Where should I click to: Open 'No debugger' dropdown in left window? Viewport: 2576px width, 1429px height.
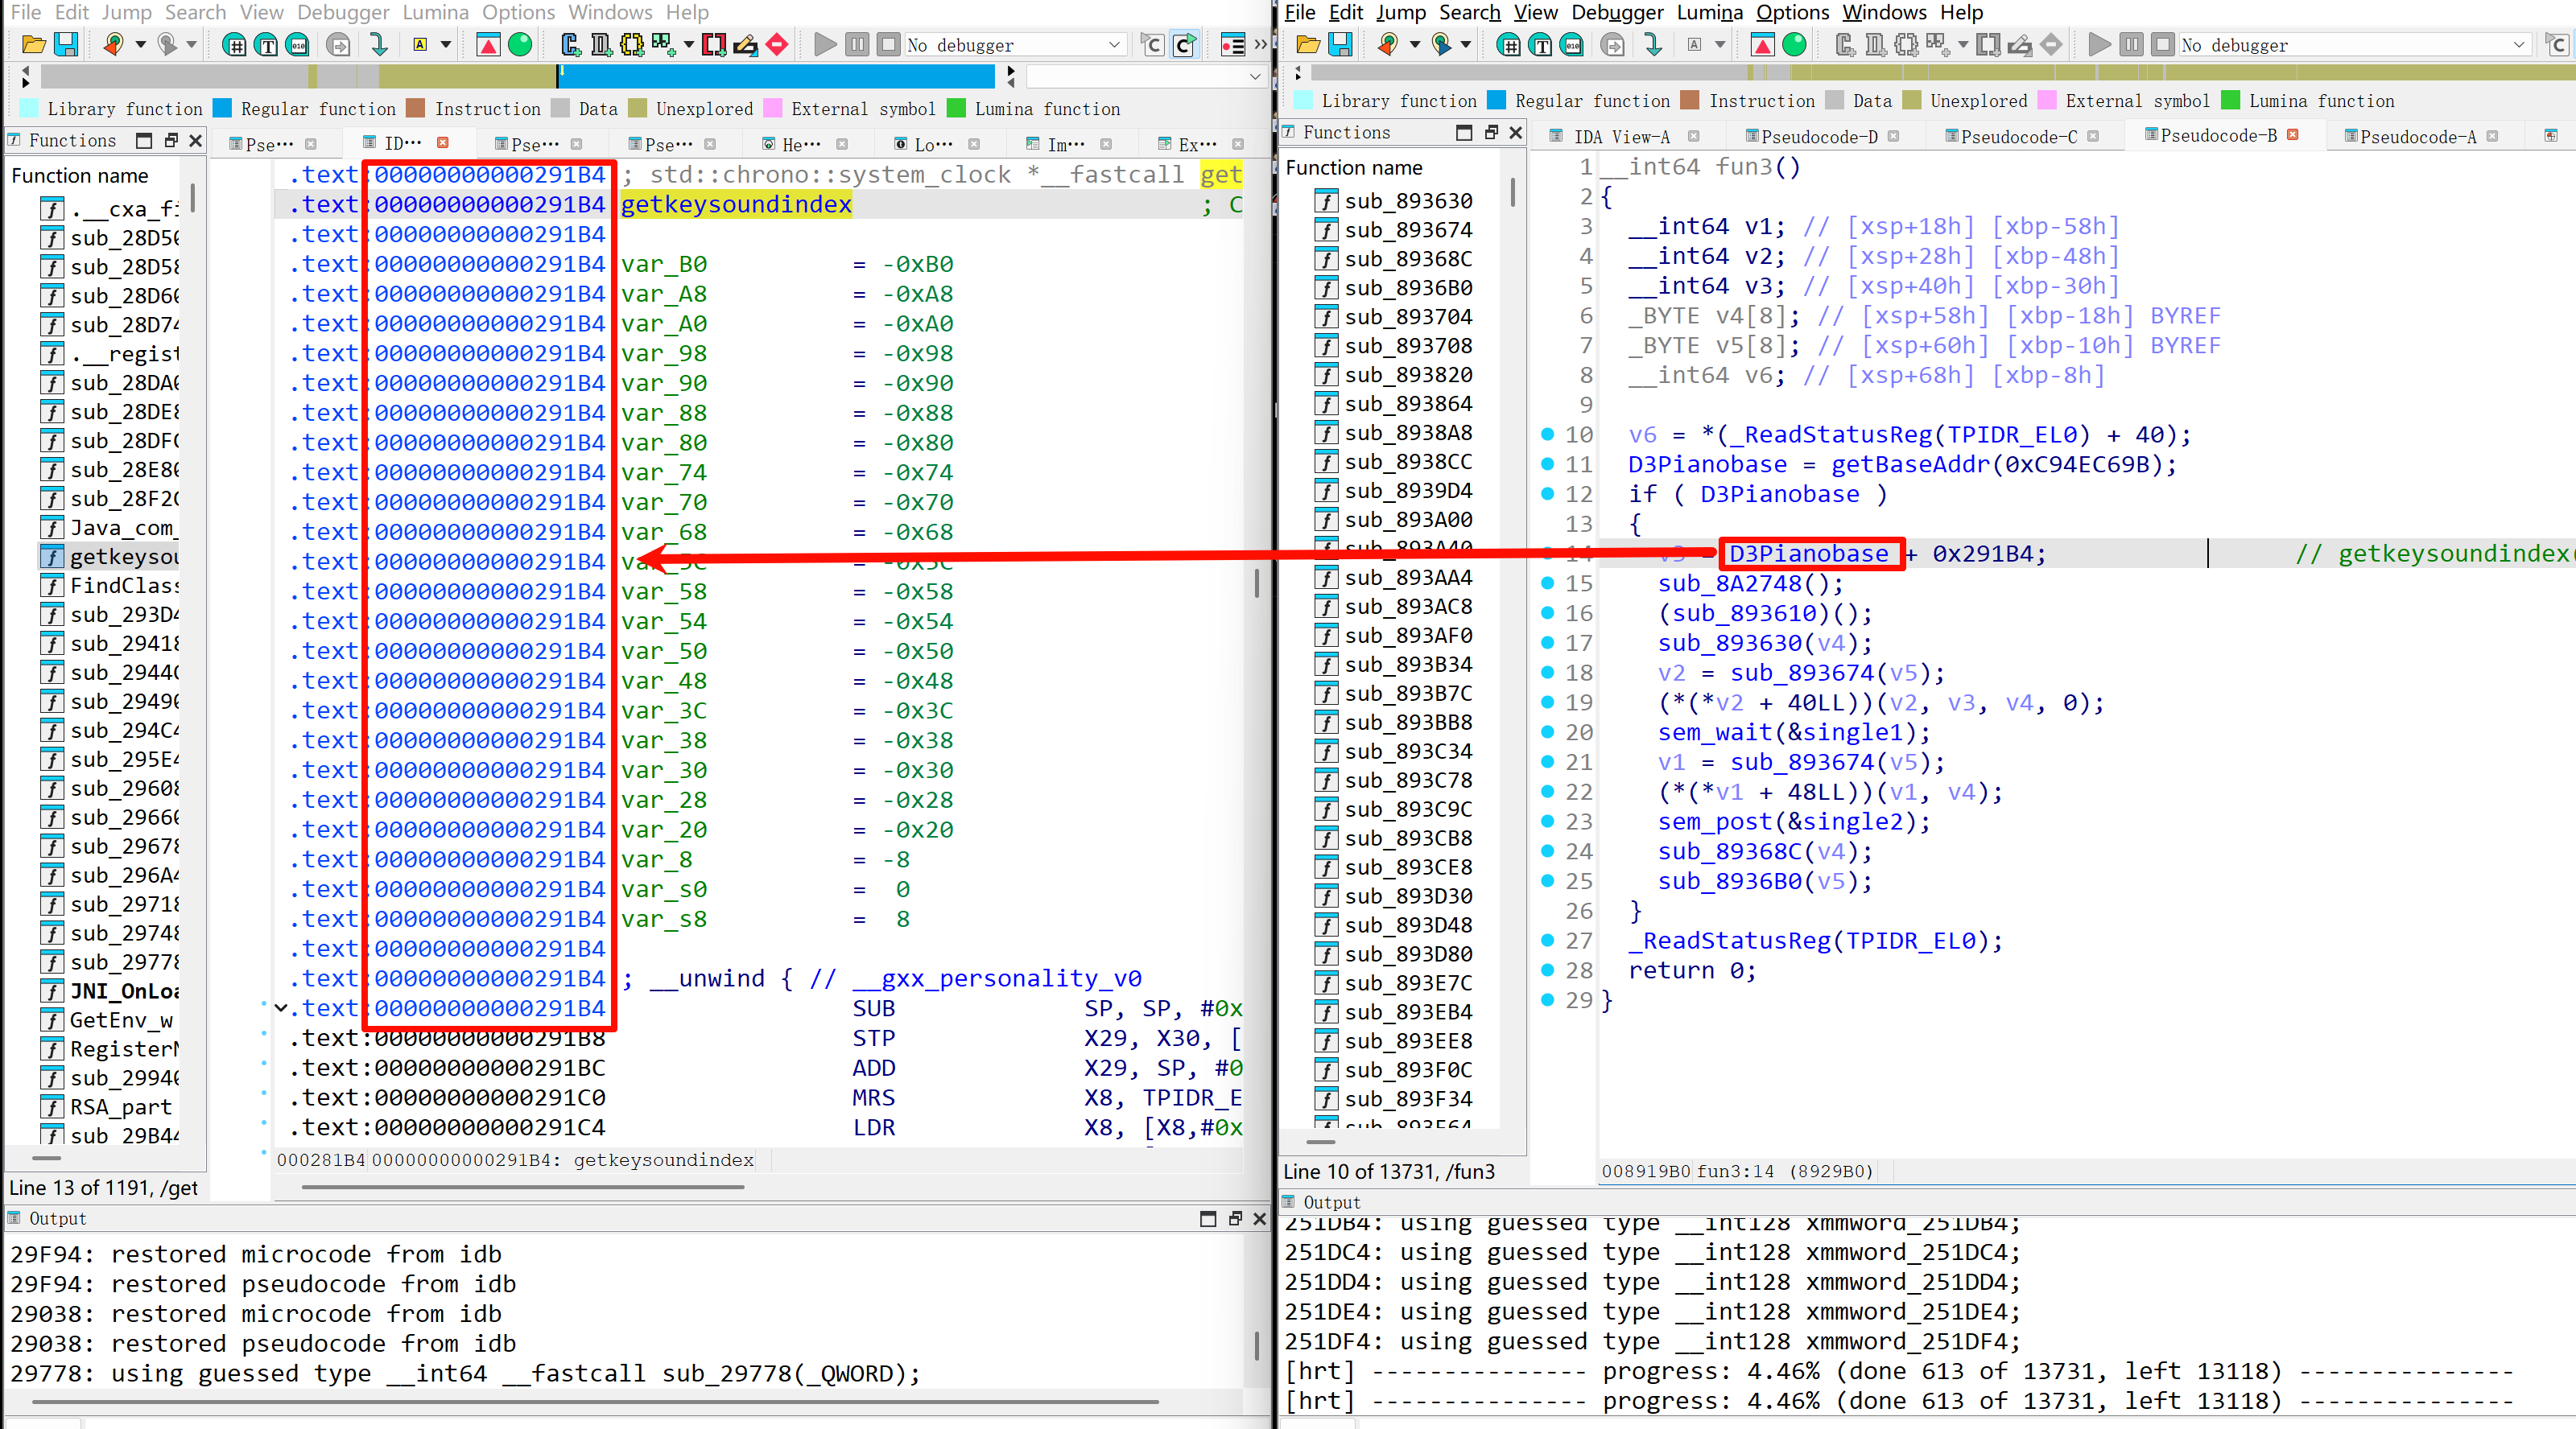point(1114,45)
